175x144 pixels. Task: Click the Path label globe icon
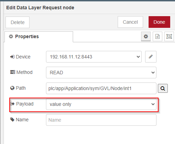[x=12, y=88]
